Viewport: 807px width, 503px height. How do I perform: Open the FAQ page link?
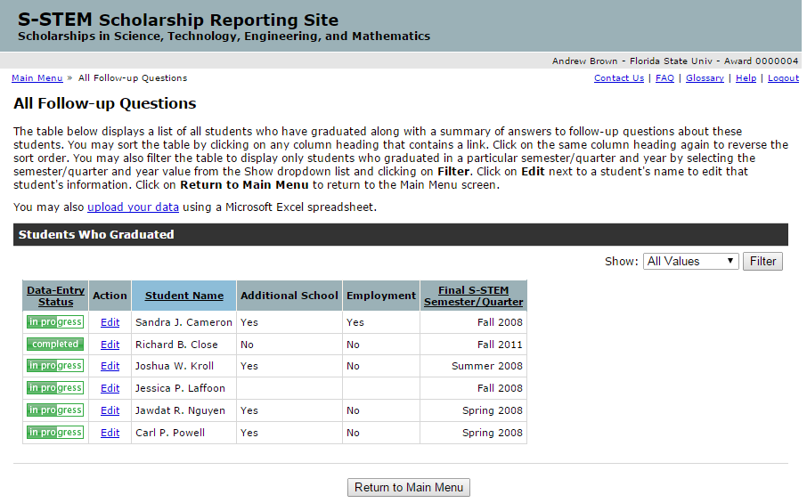[x=664, y=78]
